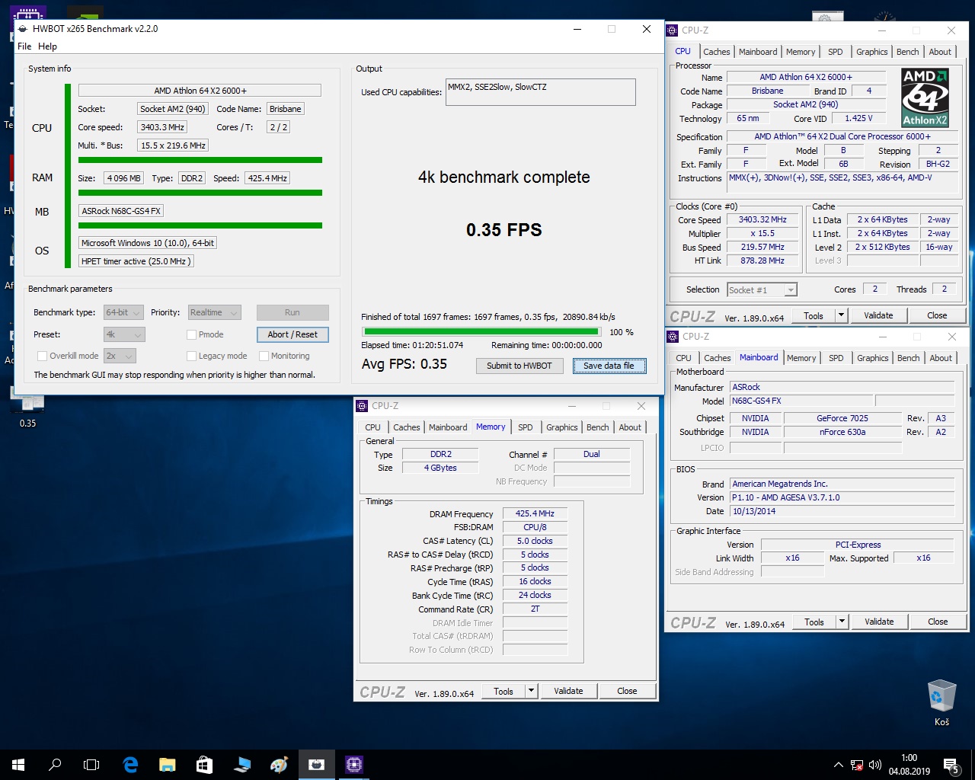The width and height of the screenshot is (975, 780).
Task: Open the Recycle Bin (Koš) desktop icon
Action: pyautogui.click(x=941, y=703)
